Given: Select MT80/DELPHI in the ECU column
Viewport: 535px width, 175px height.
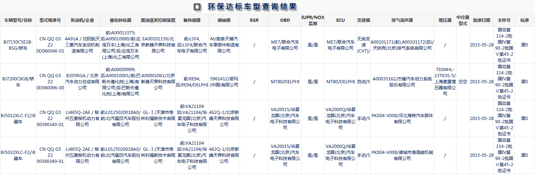Looking at the screenshot, I should pyautogui.click(x=341, y=81).
